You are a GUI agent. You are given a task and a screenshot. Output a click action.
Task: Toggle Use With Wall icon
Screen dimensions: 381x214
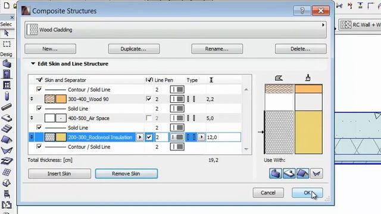coord(275,174)
